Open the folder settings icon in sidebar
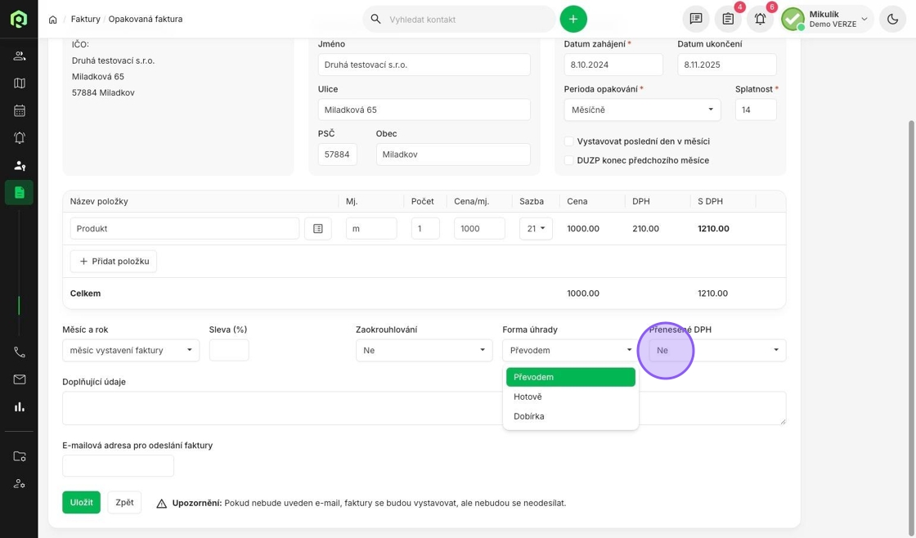This screenshot has height=538, width=916. click(20, 456)
